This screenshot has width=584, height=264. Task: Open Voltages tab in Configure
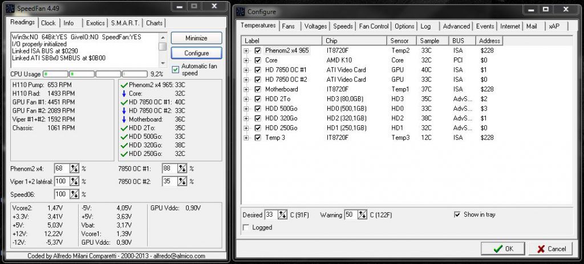[315, 26]
